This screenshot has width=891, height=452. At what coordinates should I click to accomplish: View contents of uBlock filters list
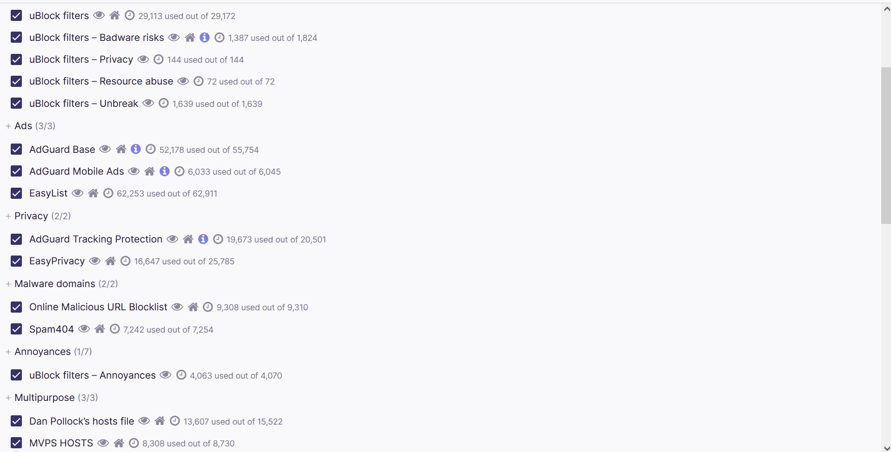[x=98, y=15]
